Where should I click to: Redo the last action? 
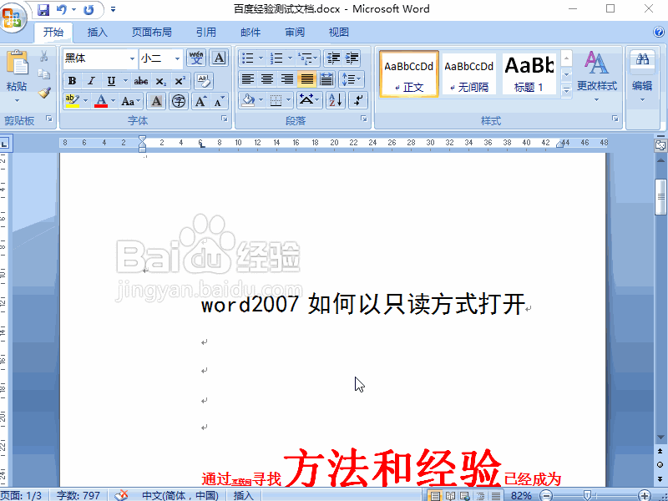tap(89, 9)
